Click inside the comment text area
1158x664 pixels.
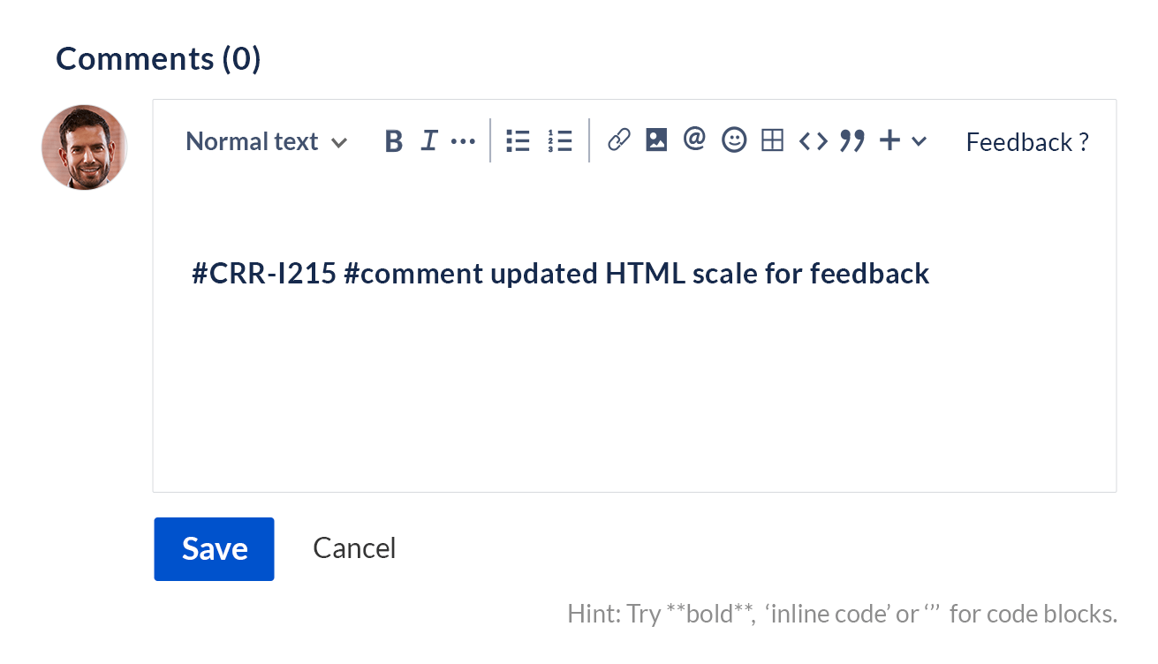634,371
